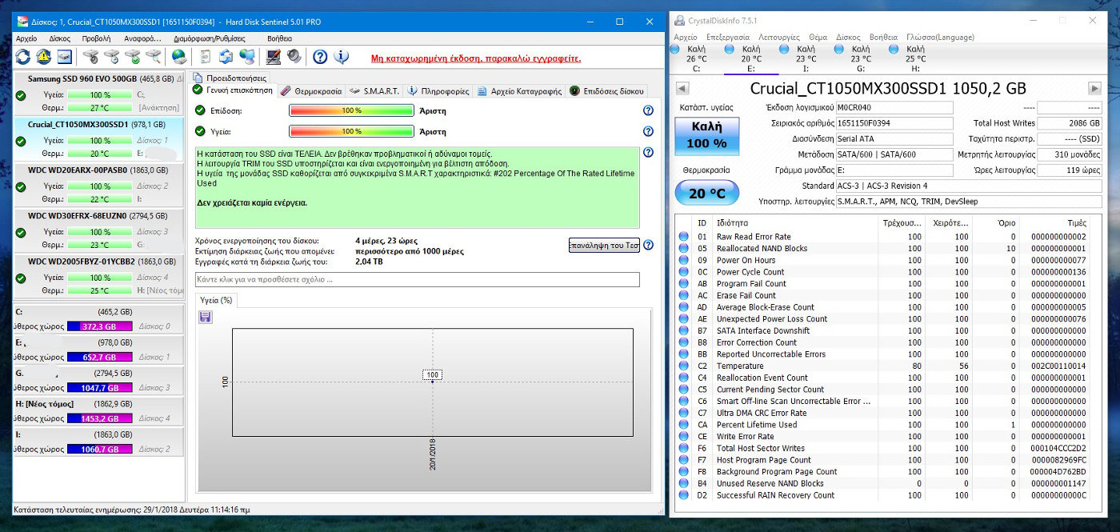Click help icon beside the green status text
The width and height of the screenshot is (1120, 532).
coord(648,152)
